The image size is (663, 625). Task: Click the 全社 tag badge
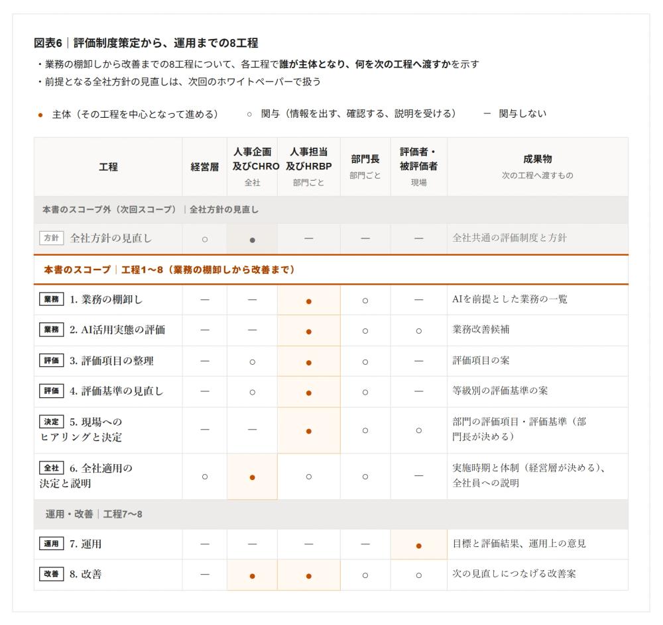(51, 468)
